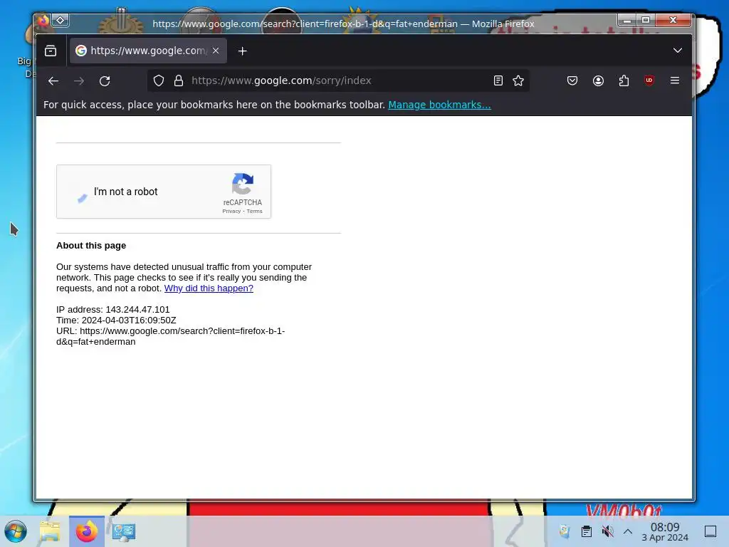
Task: Open the system settings taskbar icon
Action: (x=124, y=531)
